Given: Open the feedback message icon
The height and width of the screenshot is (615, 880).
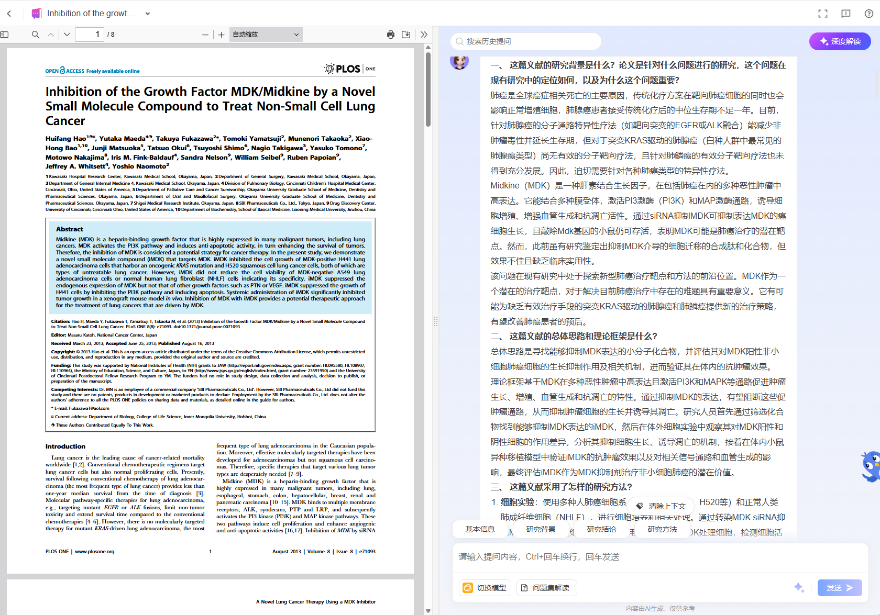Looking at the screenshot, I should coord(846,14).
